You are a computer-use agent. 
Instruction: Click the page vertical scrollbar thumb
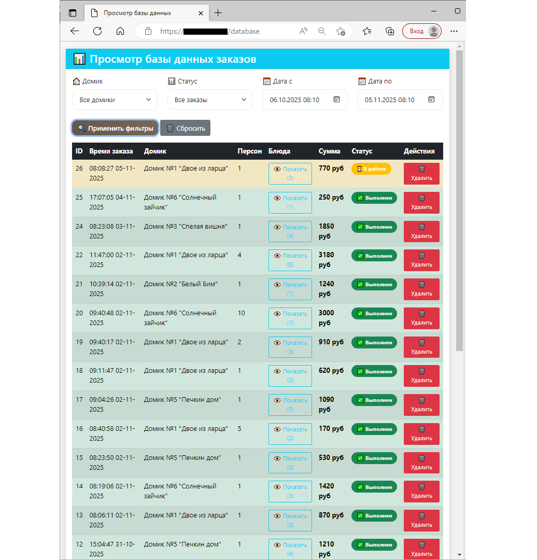[460, 200]
